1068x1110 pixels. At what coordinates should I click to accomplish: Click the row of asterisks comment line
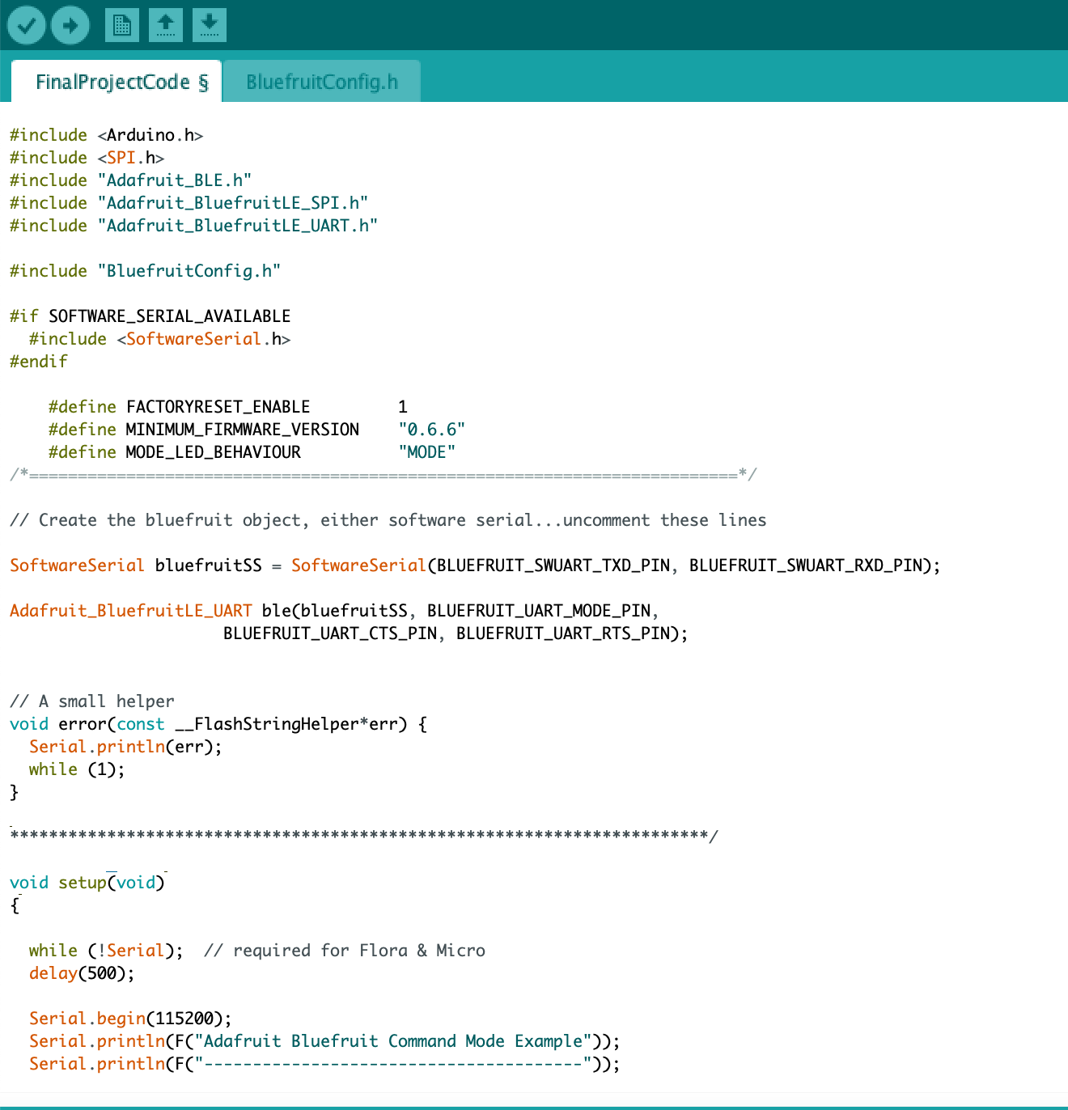coord(364,835)
